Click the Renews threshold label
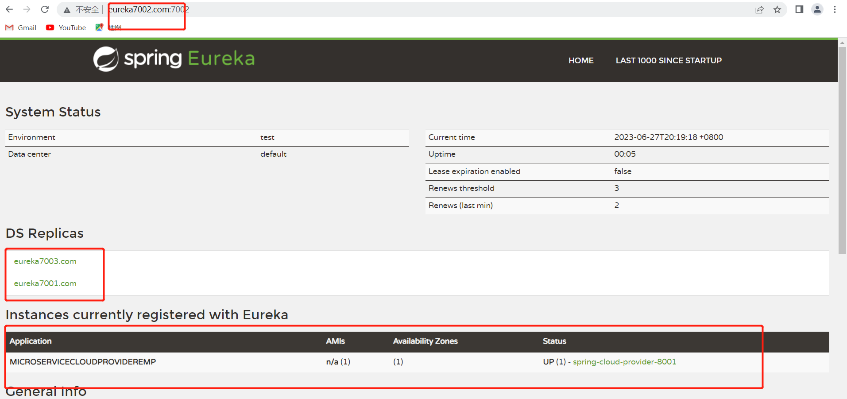Image resolution: width=847 pixels, height=399 pixels. tap(461, 188)
